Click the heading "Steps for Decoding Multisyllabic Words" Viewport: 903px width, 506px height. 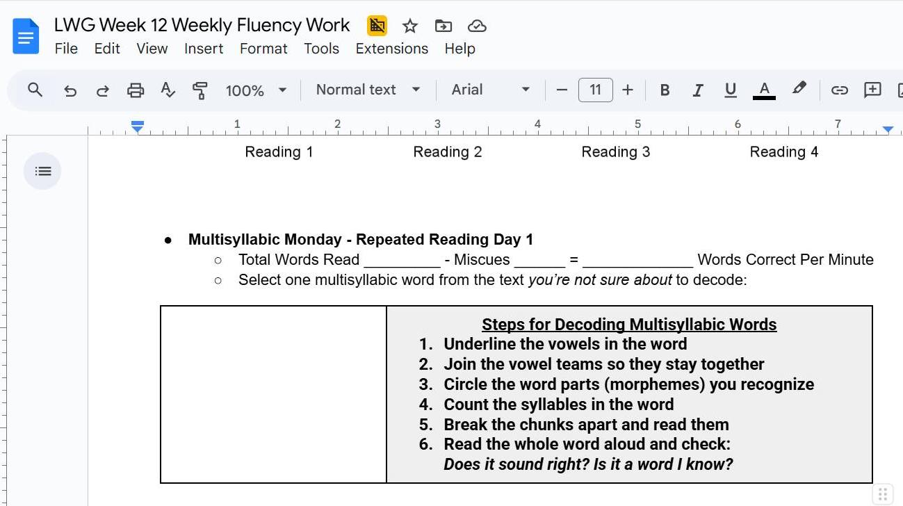629,325
